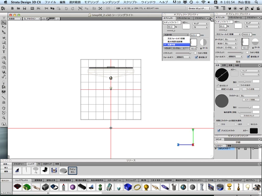Viewport: 262px width, 196px height.
Task: Click the 新規ライト追加 button
Action: (x=227, y=89)
